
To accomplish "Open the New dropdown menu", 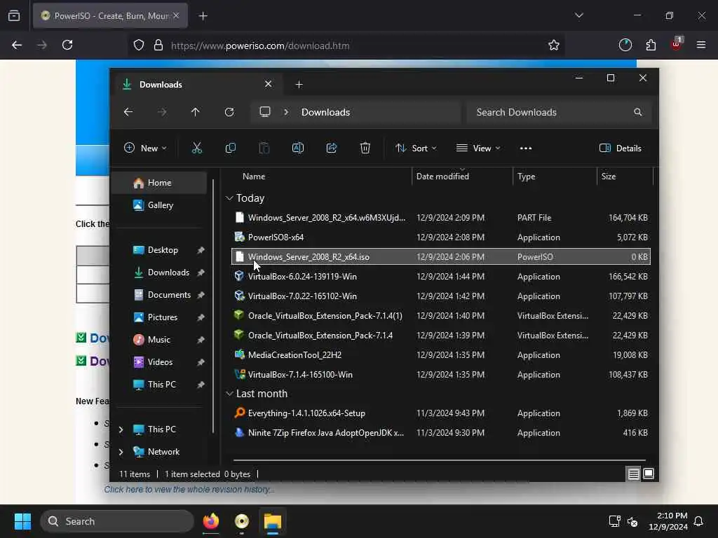I will click(x=146, y=148).
